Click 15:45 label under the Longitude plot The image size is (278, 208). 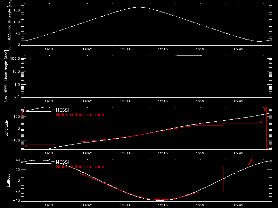pyautogui.click(x=238, y=153)
